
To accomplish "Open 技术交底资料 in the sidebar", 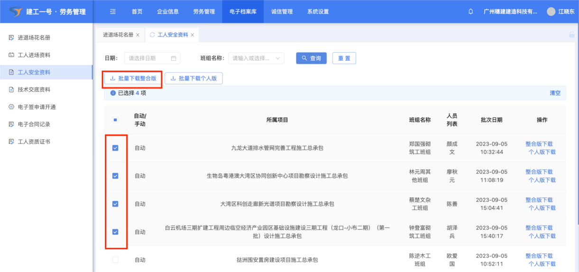I will (x=34, y=90).
